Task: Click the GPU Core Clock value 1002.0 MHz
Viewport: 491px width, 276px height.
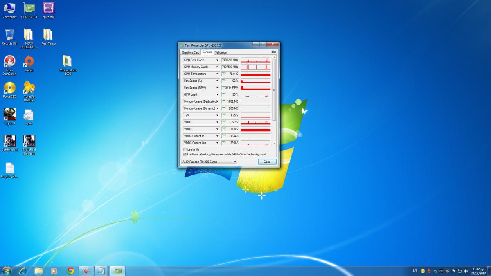Action: 231,60
